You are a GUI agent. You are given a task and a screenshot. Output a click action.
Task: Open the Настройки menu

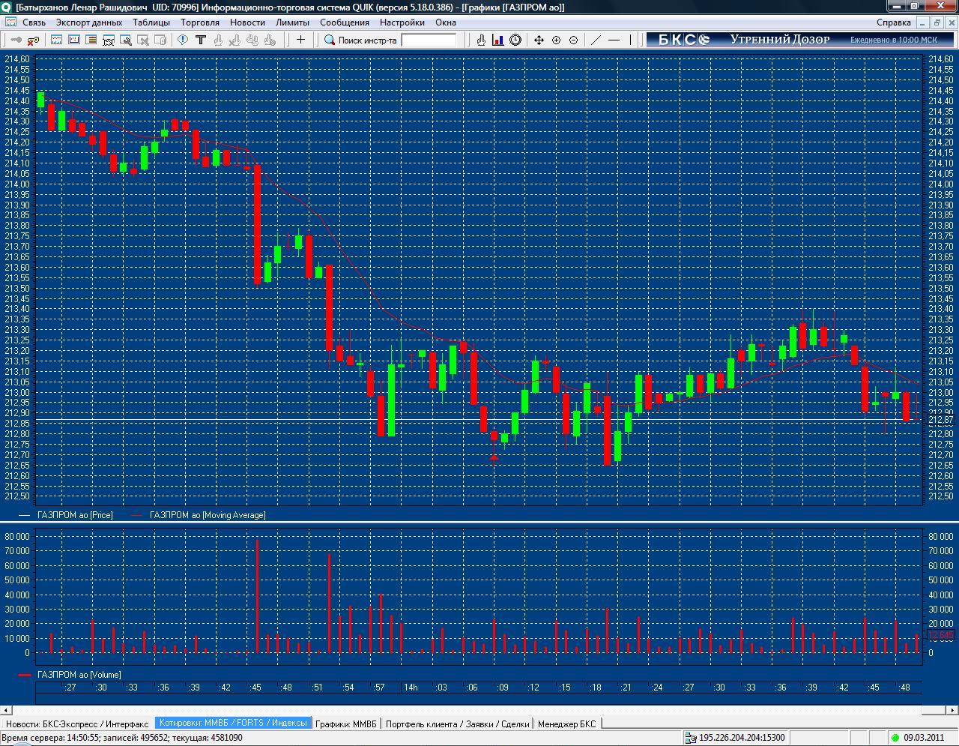click(402, 22)
